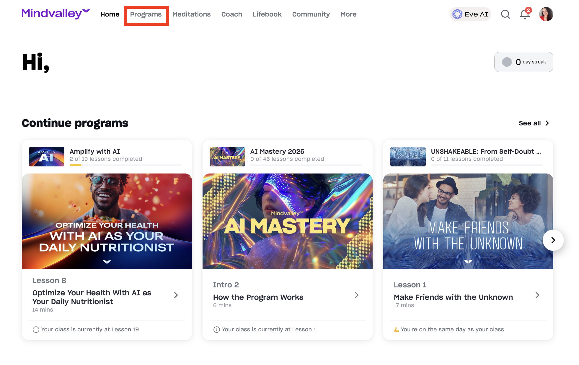Open the search magnifier icon
Viewport: 579px width, 365px height.
(x=505, y=14)
